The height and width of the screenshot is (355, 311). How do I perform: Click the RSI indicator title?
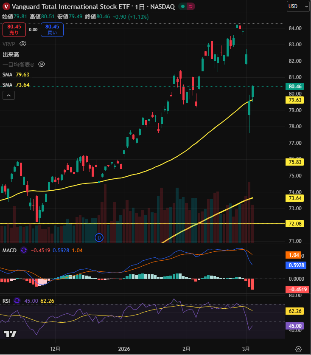point(6,301)
